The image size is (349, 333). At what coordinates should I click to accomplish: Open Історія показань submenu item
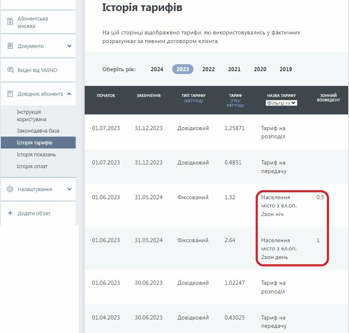pyautogui.click(x=36, y=155)
